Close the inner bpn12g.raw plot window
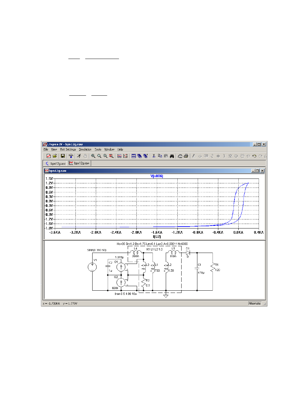The height and width of the screenshot is (407, 288). click(x=262, y=171)
